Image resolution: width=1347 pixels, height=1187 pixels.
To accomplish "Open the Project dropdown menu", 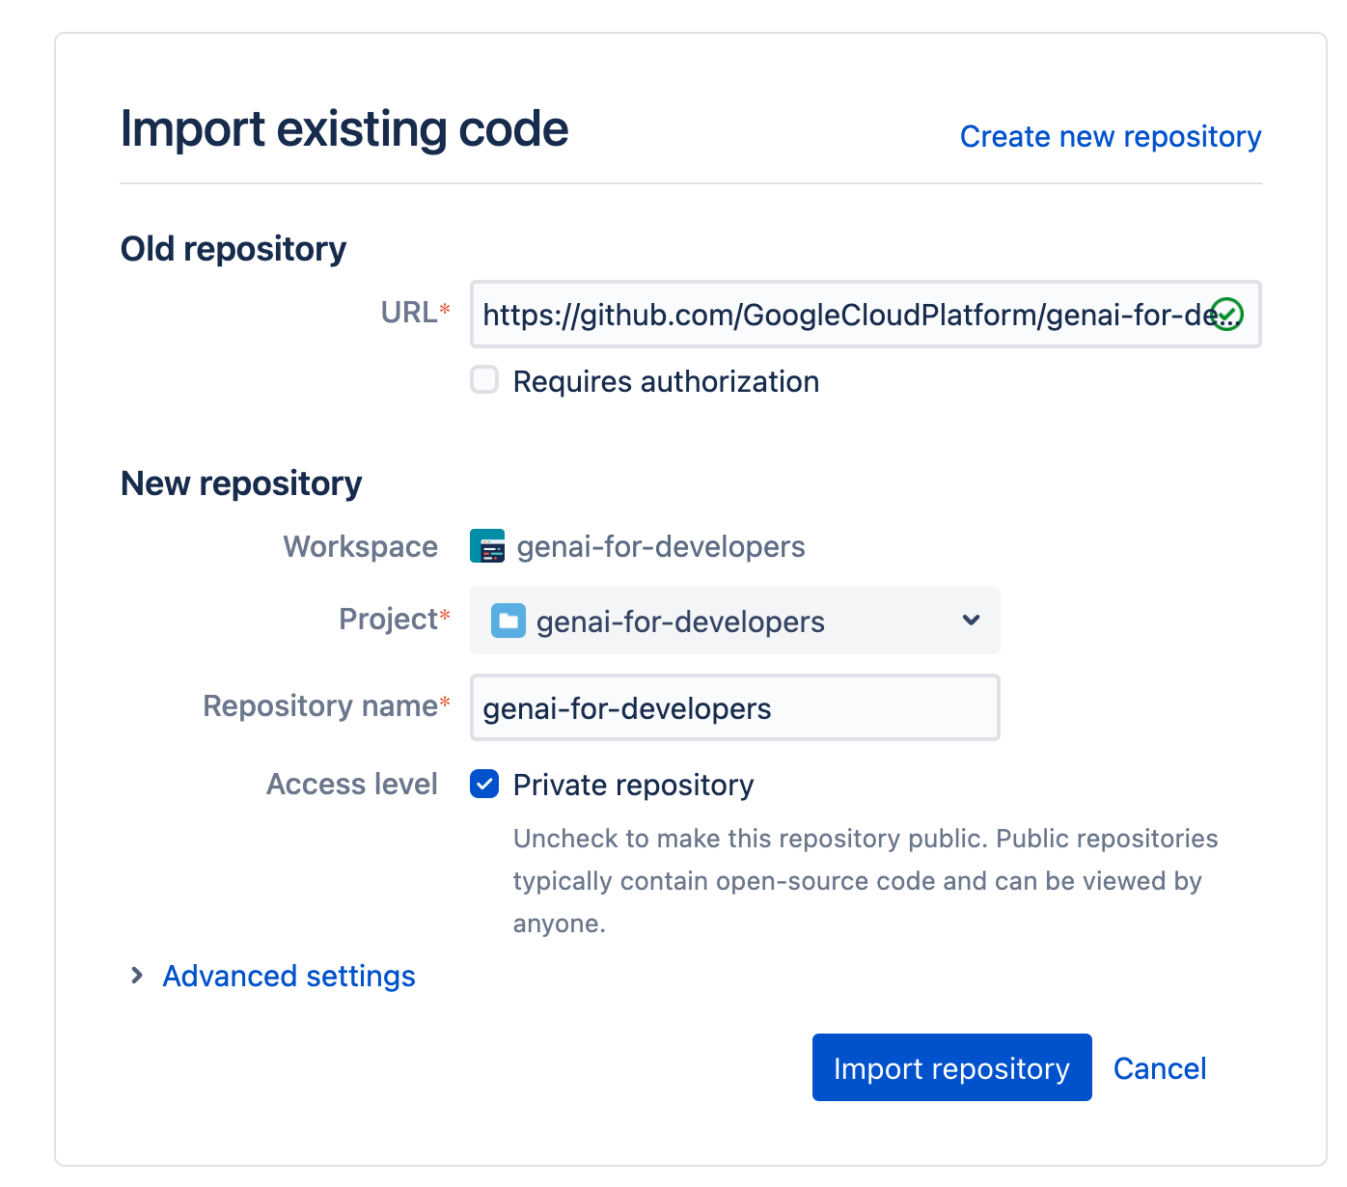I will 733,621.
